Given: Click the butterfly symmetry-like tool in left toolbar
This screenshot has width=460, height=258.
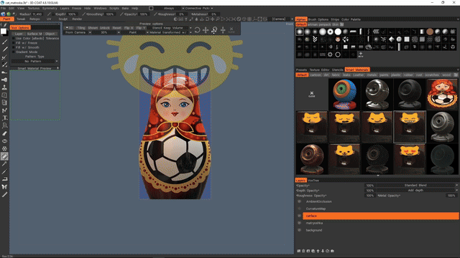Looking at the screenshot, I should 5,186.
